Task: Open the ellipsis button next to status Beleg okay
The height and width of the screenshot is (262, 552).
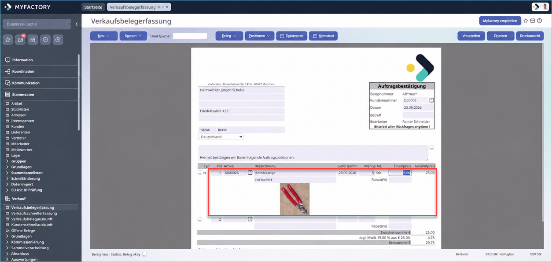Action: click(144, 255)
